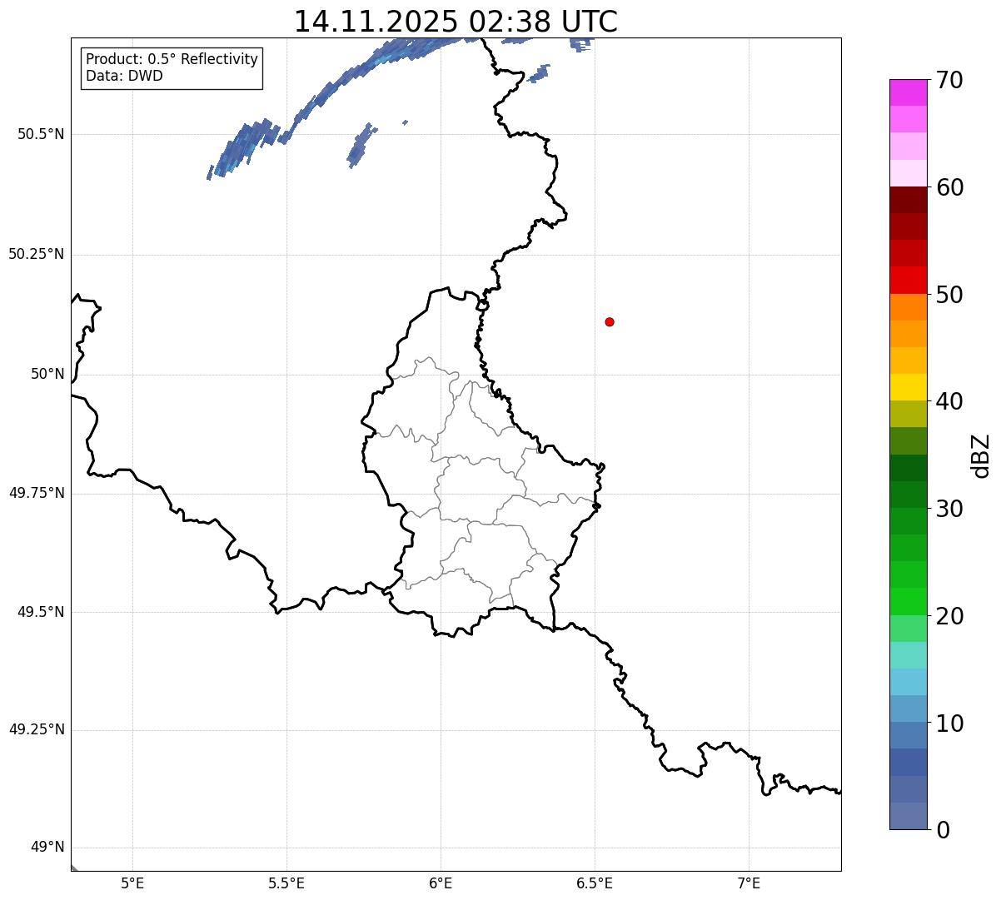Click the dark maroon segment below 60
1001x900 pixels.
point(908,200)
